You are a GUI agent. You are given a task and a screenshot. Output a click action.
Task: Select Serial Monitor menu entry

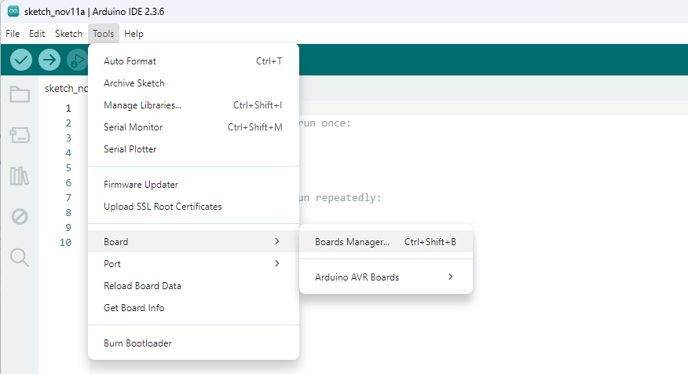coord(134,127)
